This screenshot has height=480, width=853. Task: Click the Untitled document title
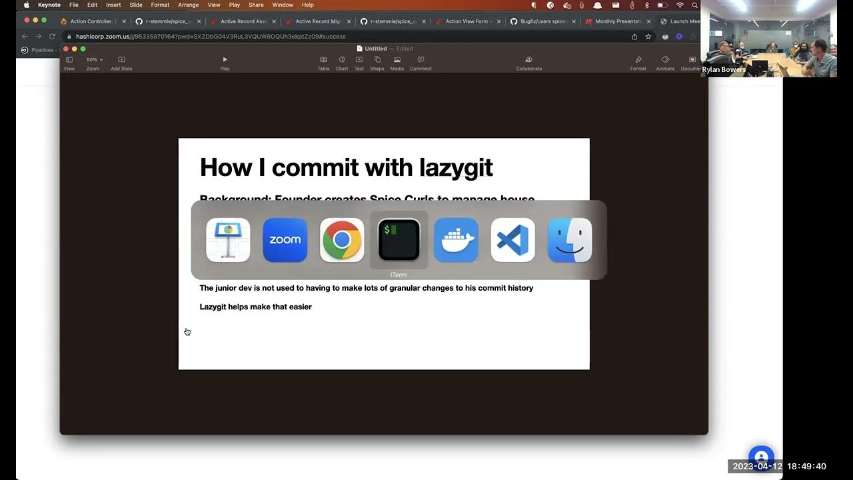[376, 49]
